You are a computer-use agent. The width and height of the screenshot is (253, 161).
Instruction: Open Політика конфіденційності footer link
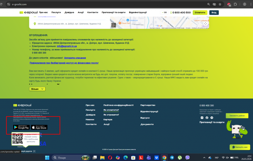click(119, 105)
